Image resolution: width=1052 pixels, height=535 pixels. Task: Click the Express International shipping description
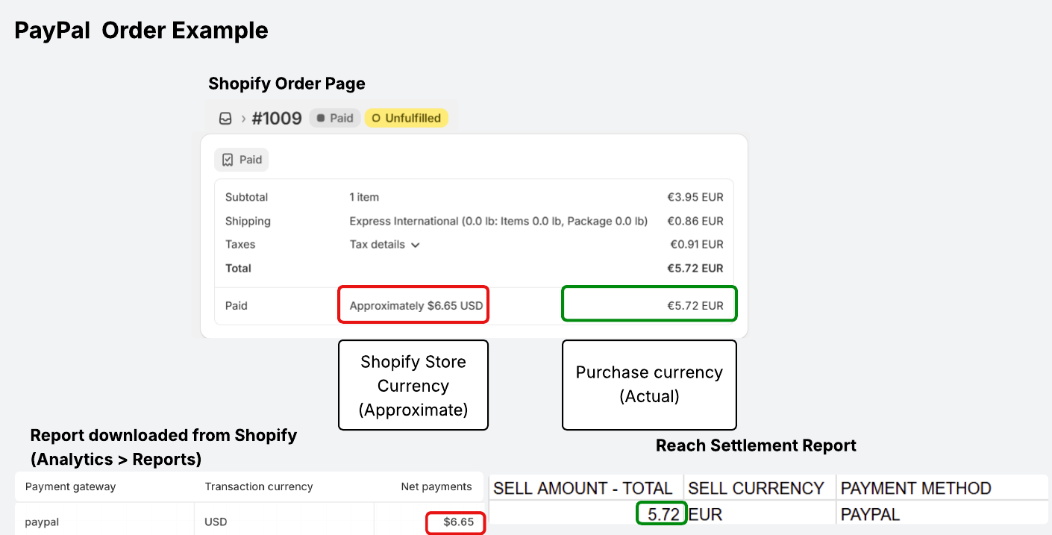coord(498,221)
